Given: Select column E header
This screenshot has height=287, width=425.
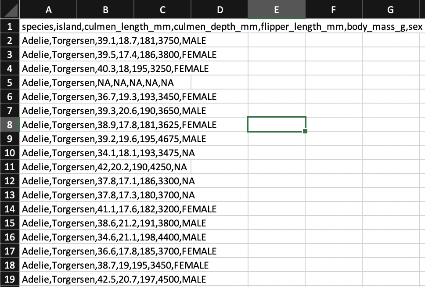Looking at the screenshot, I should coord(277,9).
